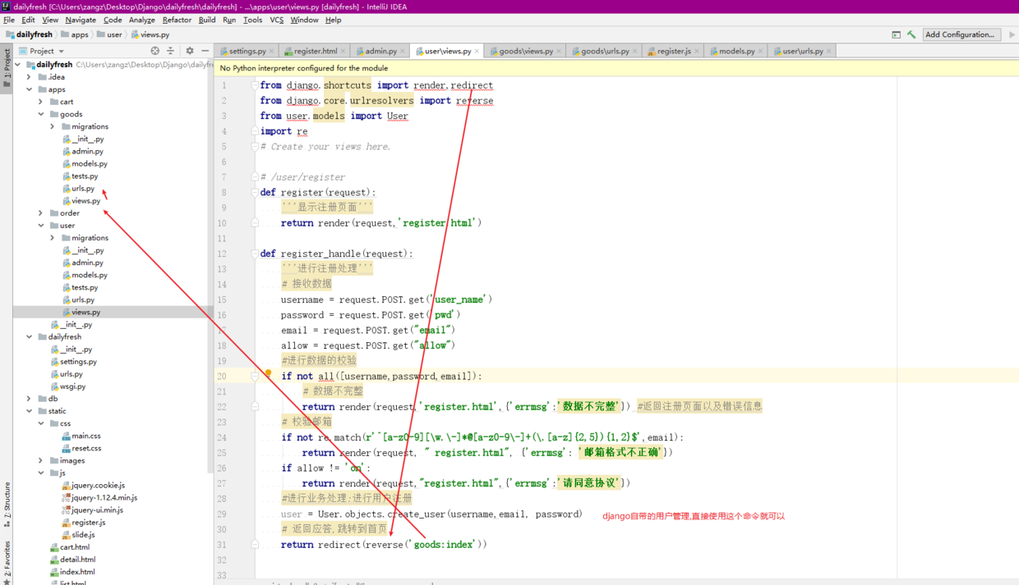Screen dimensions: 1019x585
Task: Select cart.html in static folder
Action: [x=70, y=547]
